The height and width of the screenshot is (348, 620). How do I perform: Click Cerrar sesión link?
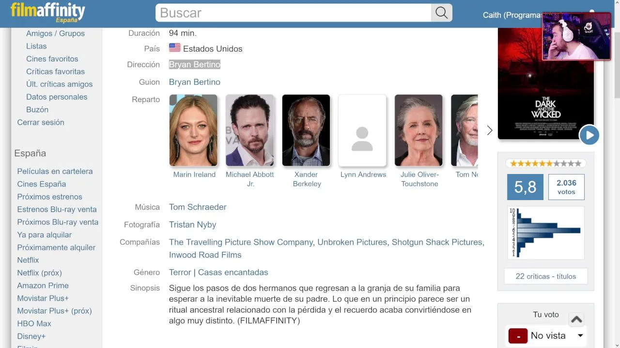[x=41, y=122]
